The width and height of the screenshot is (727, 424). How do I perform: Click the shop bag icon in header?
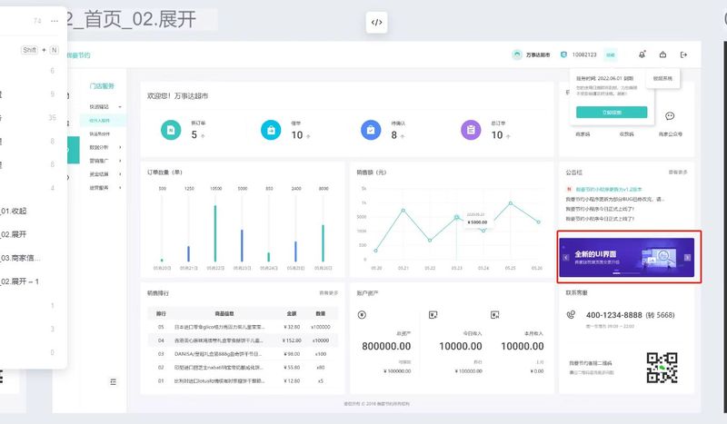click(x=663, y=54)
